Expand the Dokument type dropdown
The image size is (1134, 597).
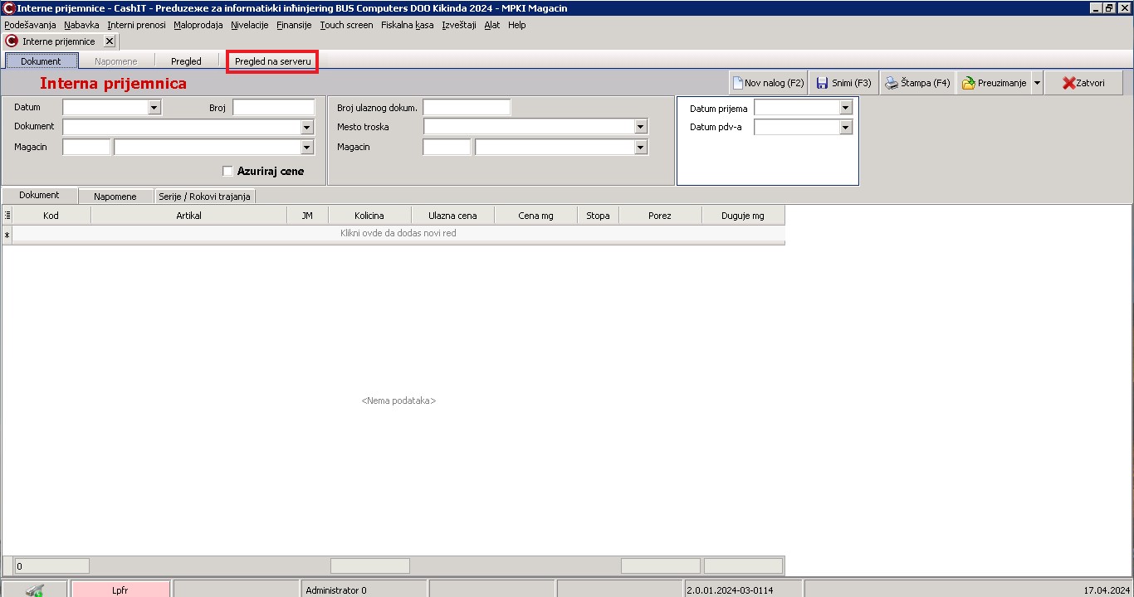coord(307,127)
